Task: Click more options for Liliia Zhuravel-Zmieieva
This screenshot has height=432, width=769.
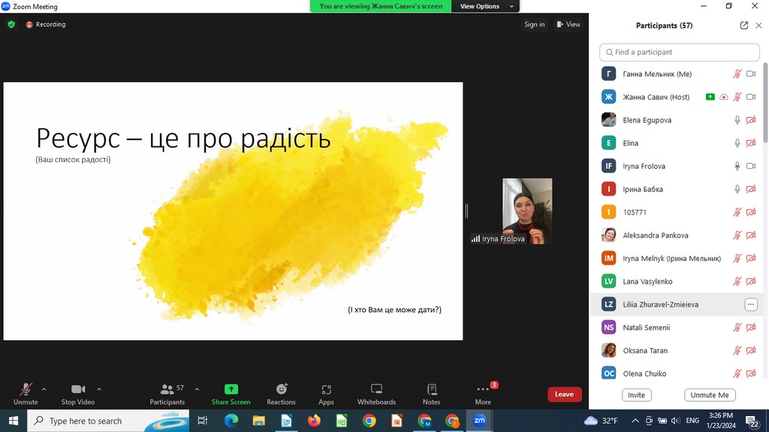Action: point(751,304)
